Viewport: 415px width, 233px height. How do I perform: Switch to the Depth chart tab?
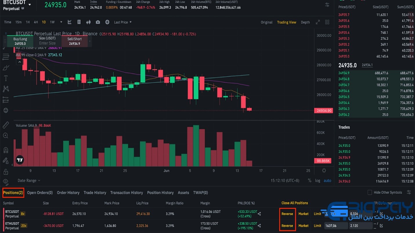tap(305, 22)
